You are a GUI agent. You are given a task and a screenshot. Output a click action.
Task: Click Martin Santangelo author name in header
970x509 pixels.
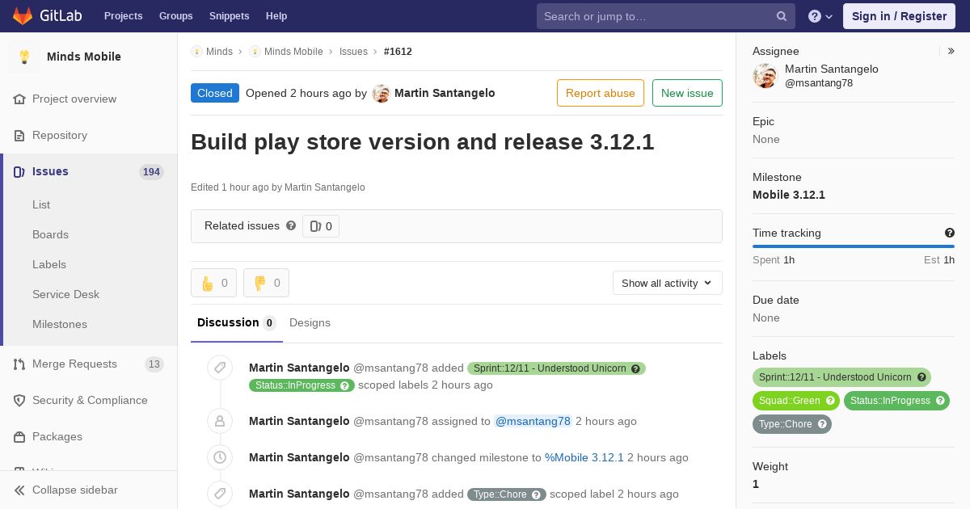click(445, 93)
